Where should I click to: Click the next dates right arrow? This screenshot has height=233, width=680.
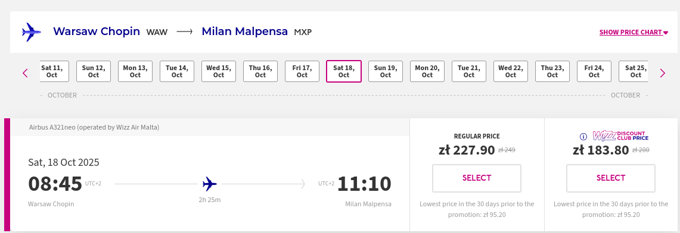click(662, 73)
